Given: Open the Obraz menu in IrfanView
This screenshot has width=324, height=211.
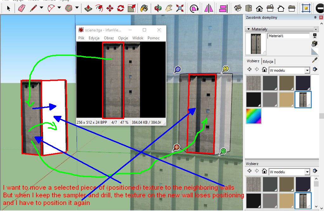Looking at the screenshot, I should [109, 38].
